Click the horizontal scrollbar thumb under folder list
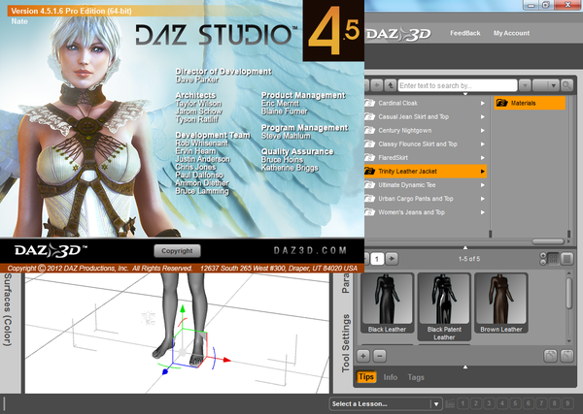The height and width of the screenshot is (414, 583). coord(548,241)
